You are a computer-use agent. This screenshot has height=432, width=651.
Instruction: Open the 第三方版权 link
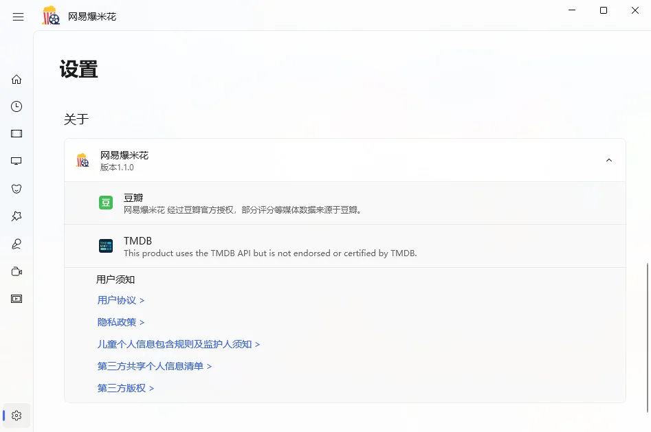point(126,388)
